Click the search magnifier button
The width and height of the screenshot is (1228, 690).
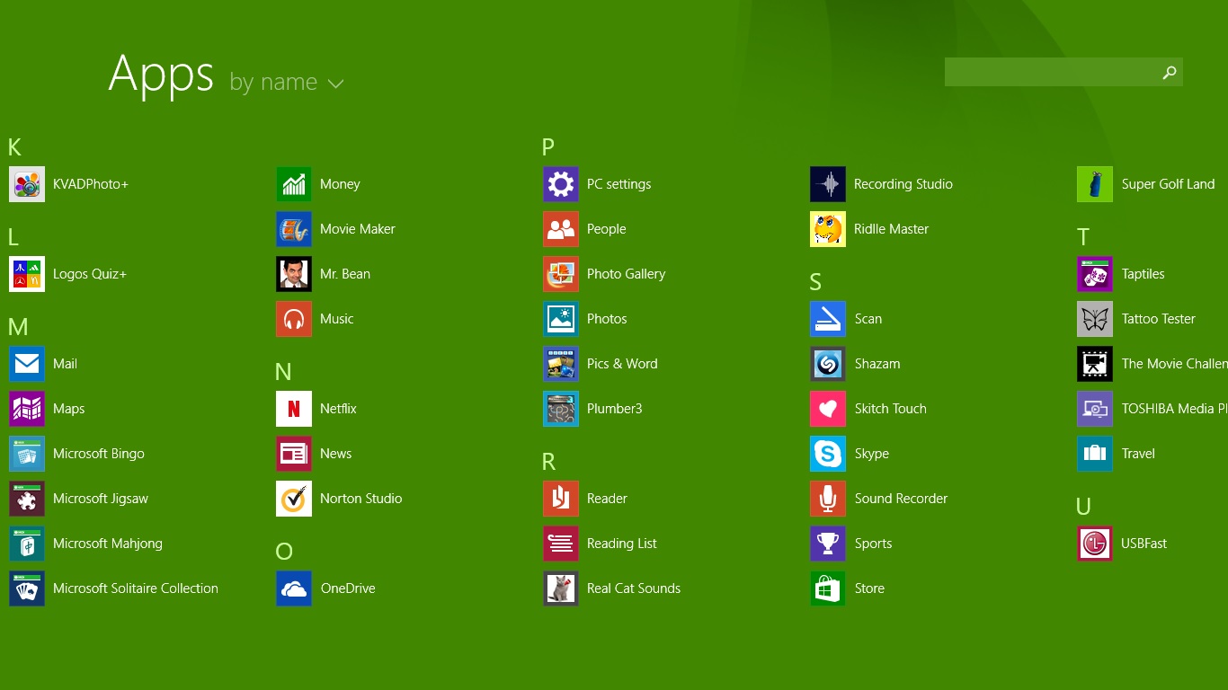click(1170, 72)
